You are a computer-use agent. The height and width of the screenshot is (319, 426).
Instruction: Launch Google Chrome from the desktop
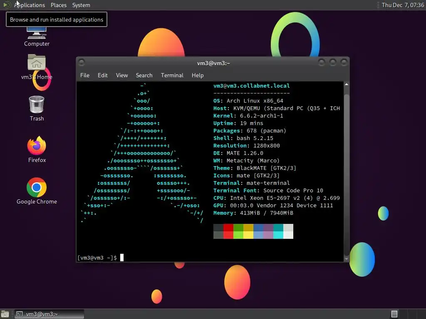click(37, 191)
